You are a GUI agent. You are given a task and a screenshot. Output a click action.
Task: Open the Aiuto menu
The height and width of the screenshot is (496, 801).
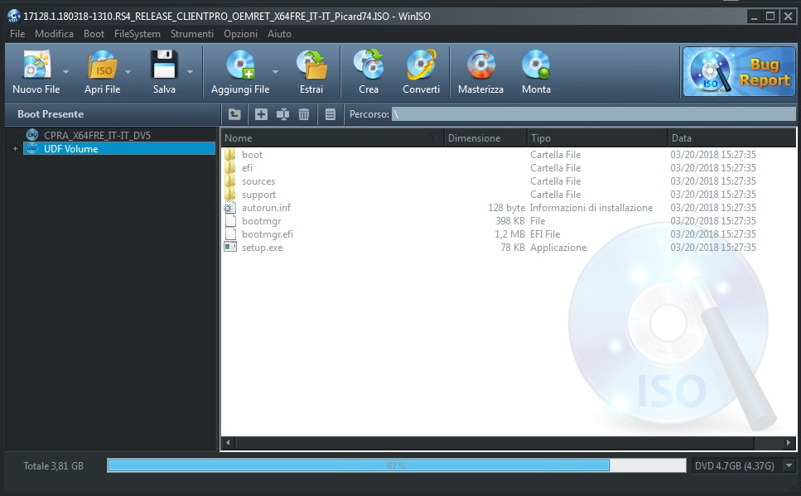[279, 34]
